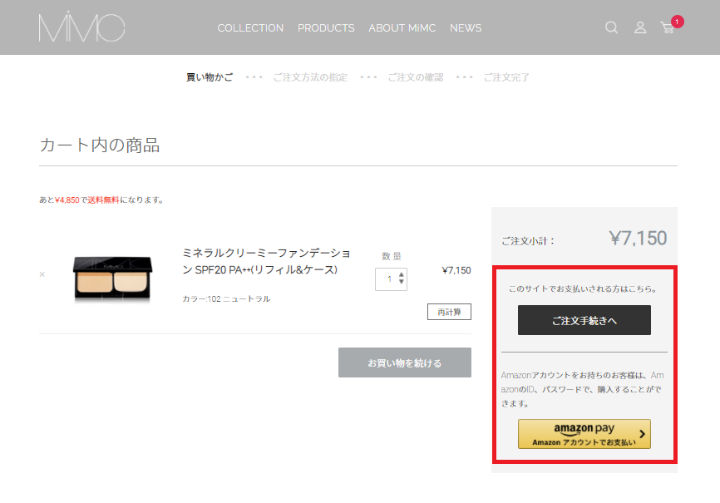720x503 pixels.
Task: Click the カート内の商品 heading
Action: (100, 145)
